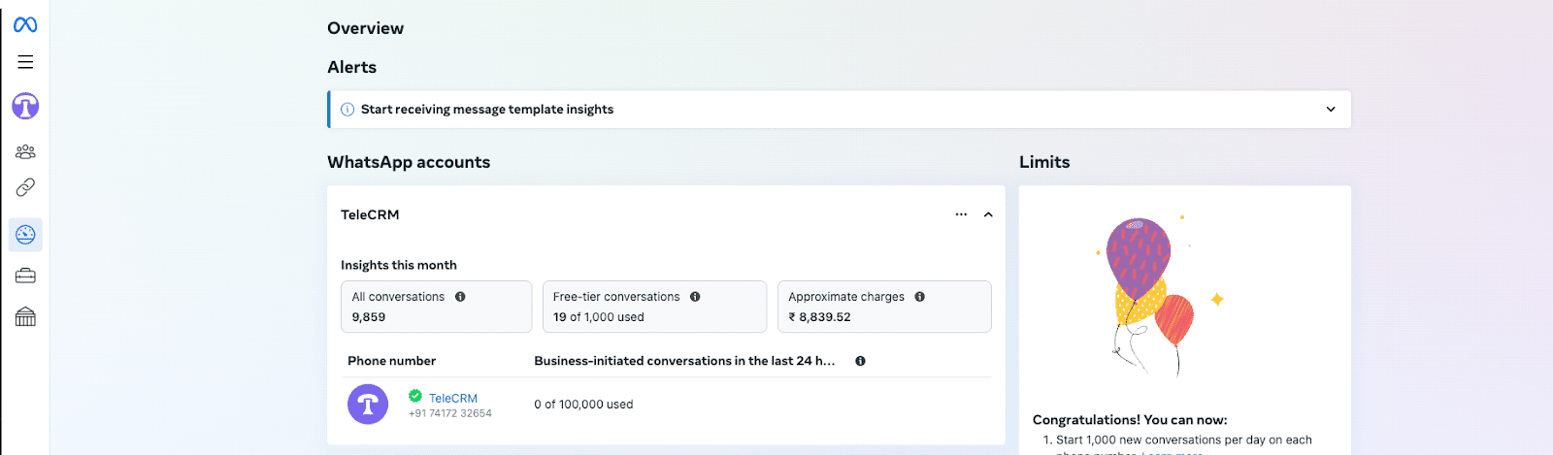Open the people/users sidebar icon
Image resolution: width=1553 pixels, height=455 pixels.
click(x=25, y=151)
